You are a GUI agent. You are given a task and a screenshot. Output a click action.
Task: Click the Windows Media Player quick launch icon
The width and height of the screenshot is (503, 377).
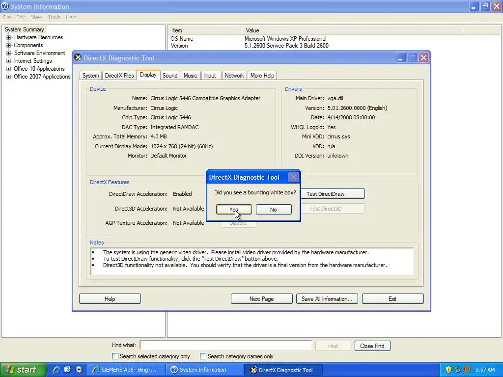pyautogui.click(x=79, y=370)
